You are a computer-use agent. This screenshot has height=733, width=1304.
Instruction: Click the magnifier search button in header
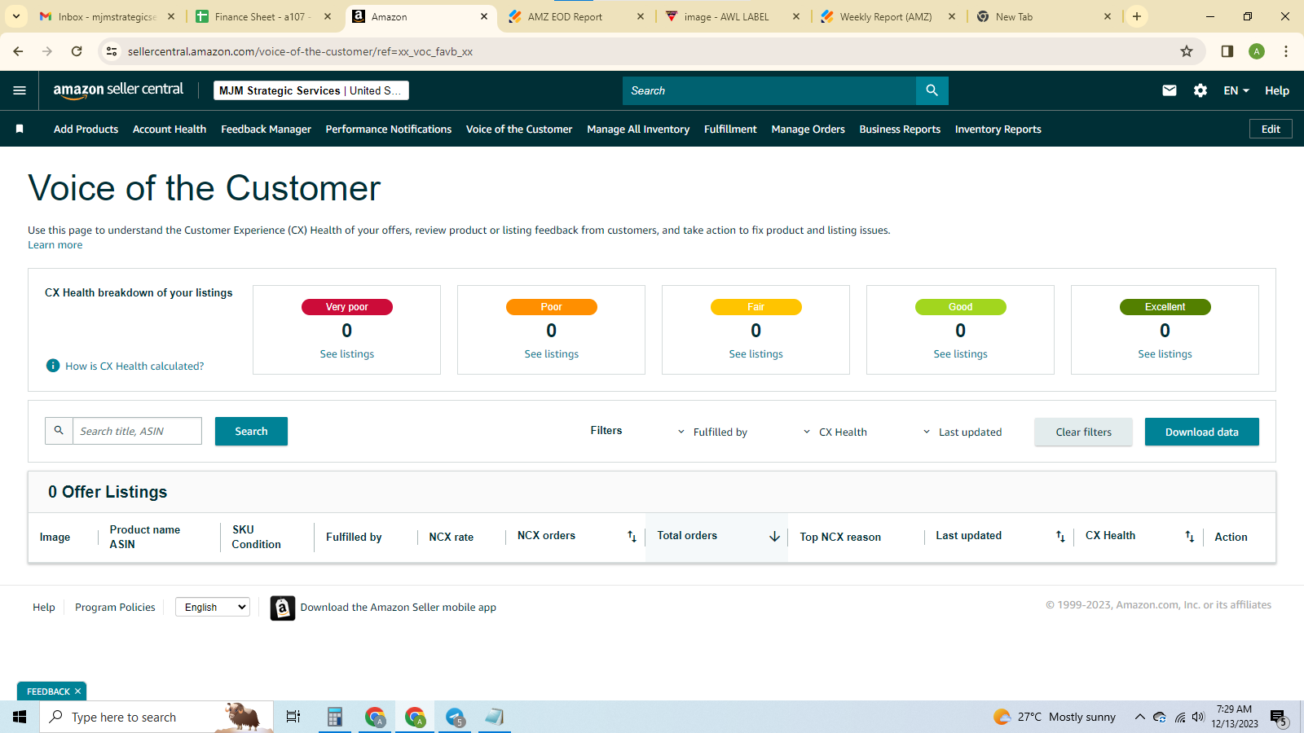(x=932, y=90)
